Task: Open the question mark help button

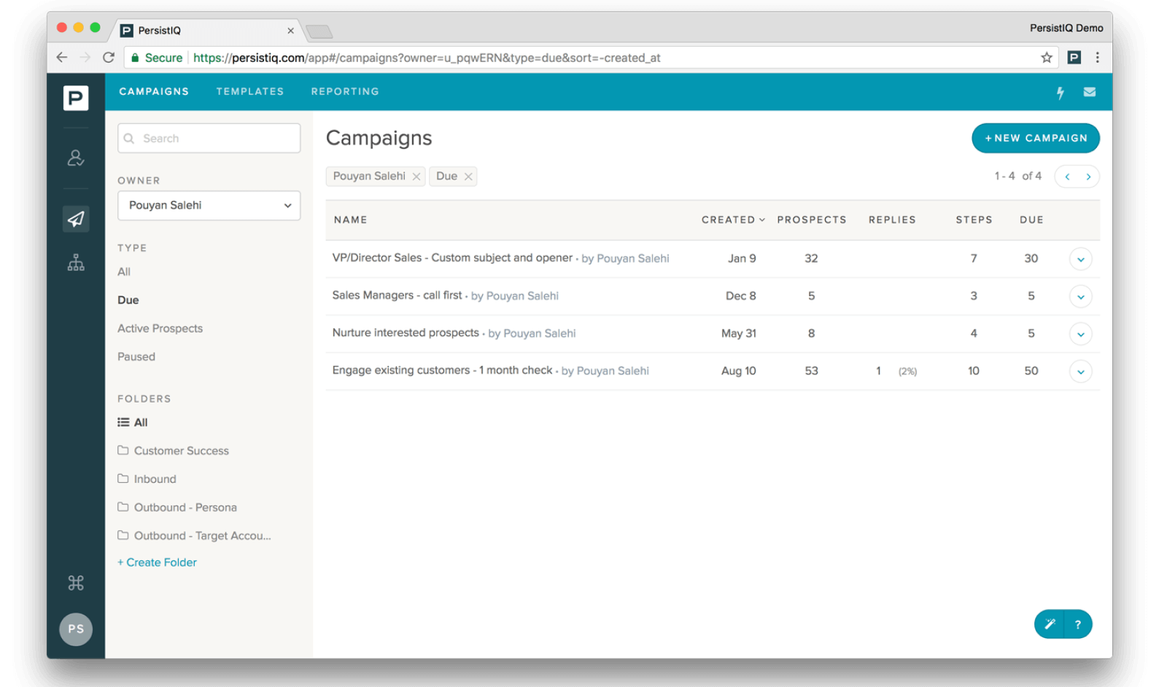Action: pyautogui.click(x=1078, y=624)
